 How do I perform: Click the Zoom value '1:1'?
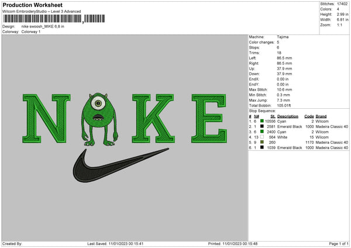(339, 25)
